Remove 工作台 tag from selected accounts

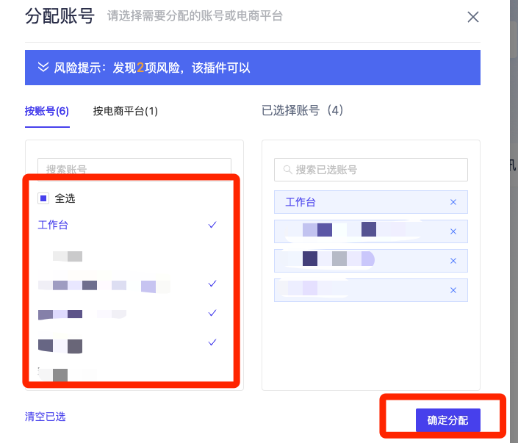click(x=453, y=202)
